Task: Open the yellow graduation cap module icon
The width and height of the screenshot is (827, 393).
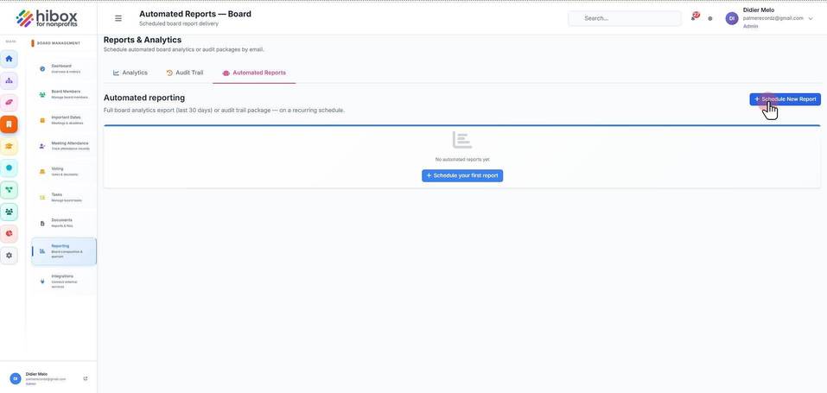Action: tap(9, 146)
